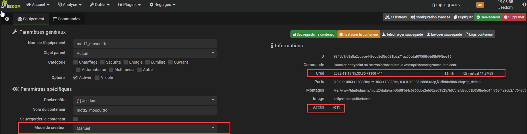Click the gears icon beside Paramètres spécifiques

click(15, 89)
